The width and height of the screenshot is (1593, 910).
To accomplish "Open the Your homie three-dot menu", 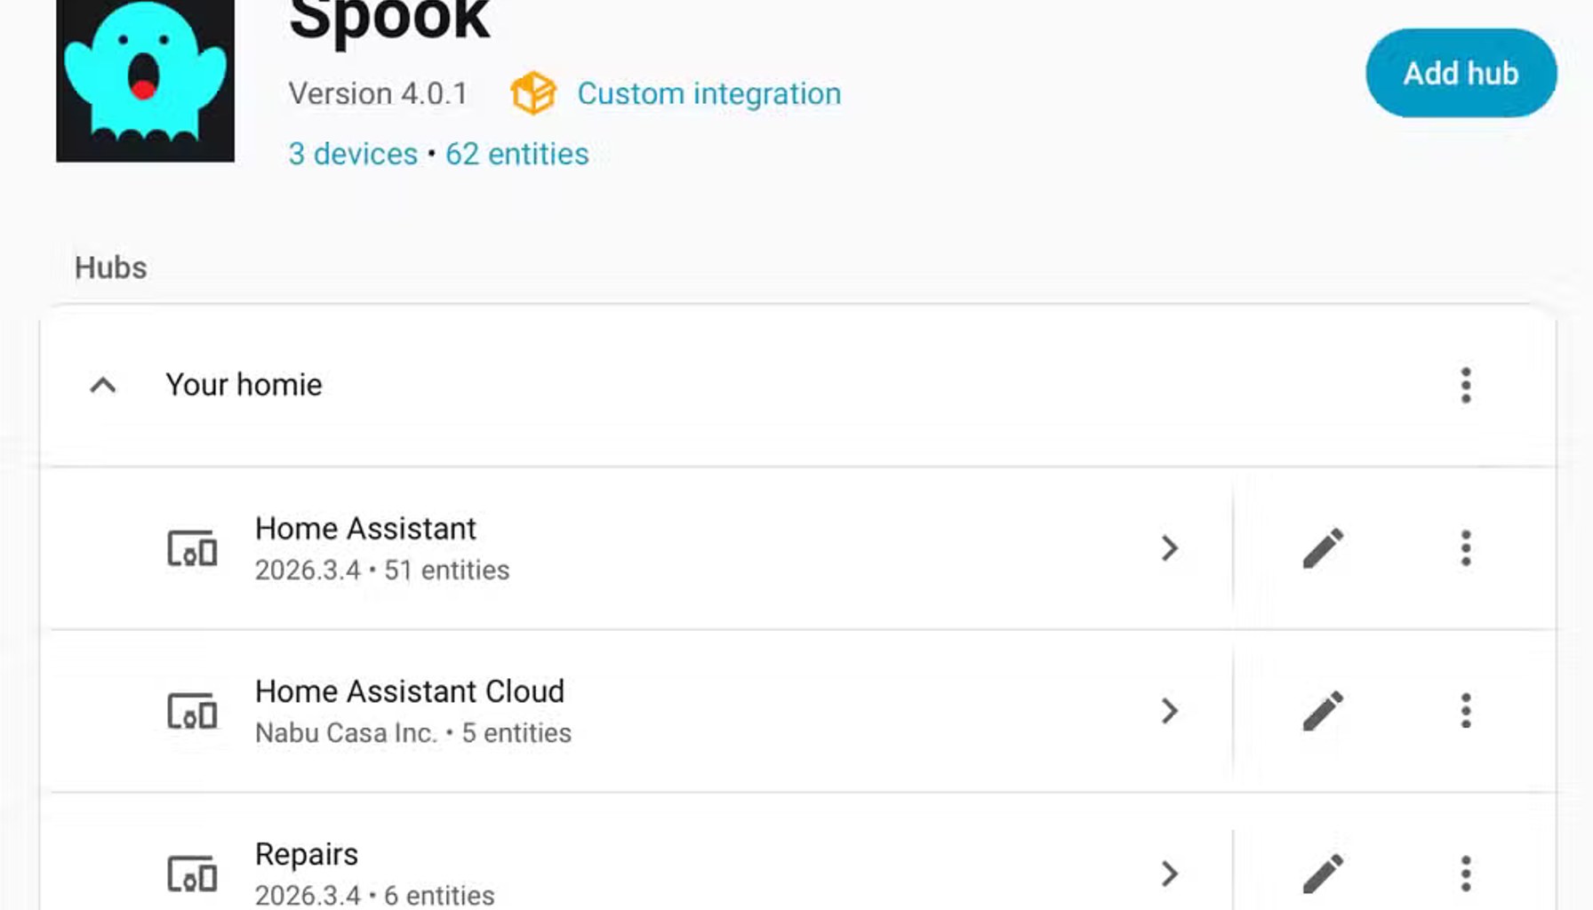I will [1466, 385].
